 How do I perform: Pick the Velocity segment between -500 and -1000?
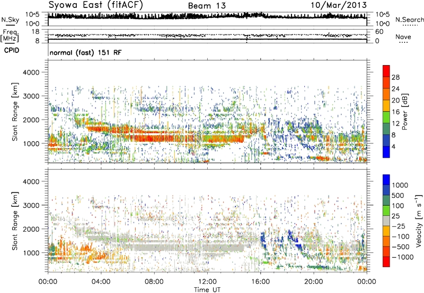click(x=386, y=252)
